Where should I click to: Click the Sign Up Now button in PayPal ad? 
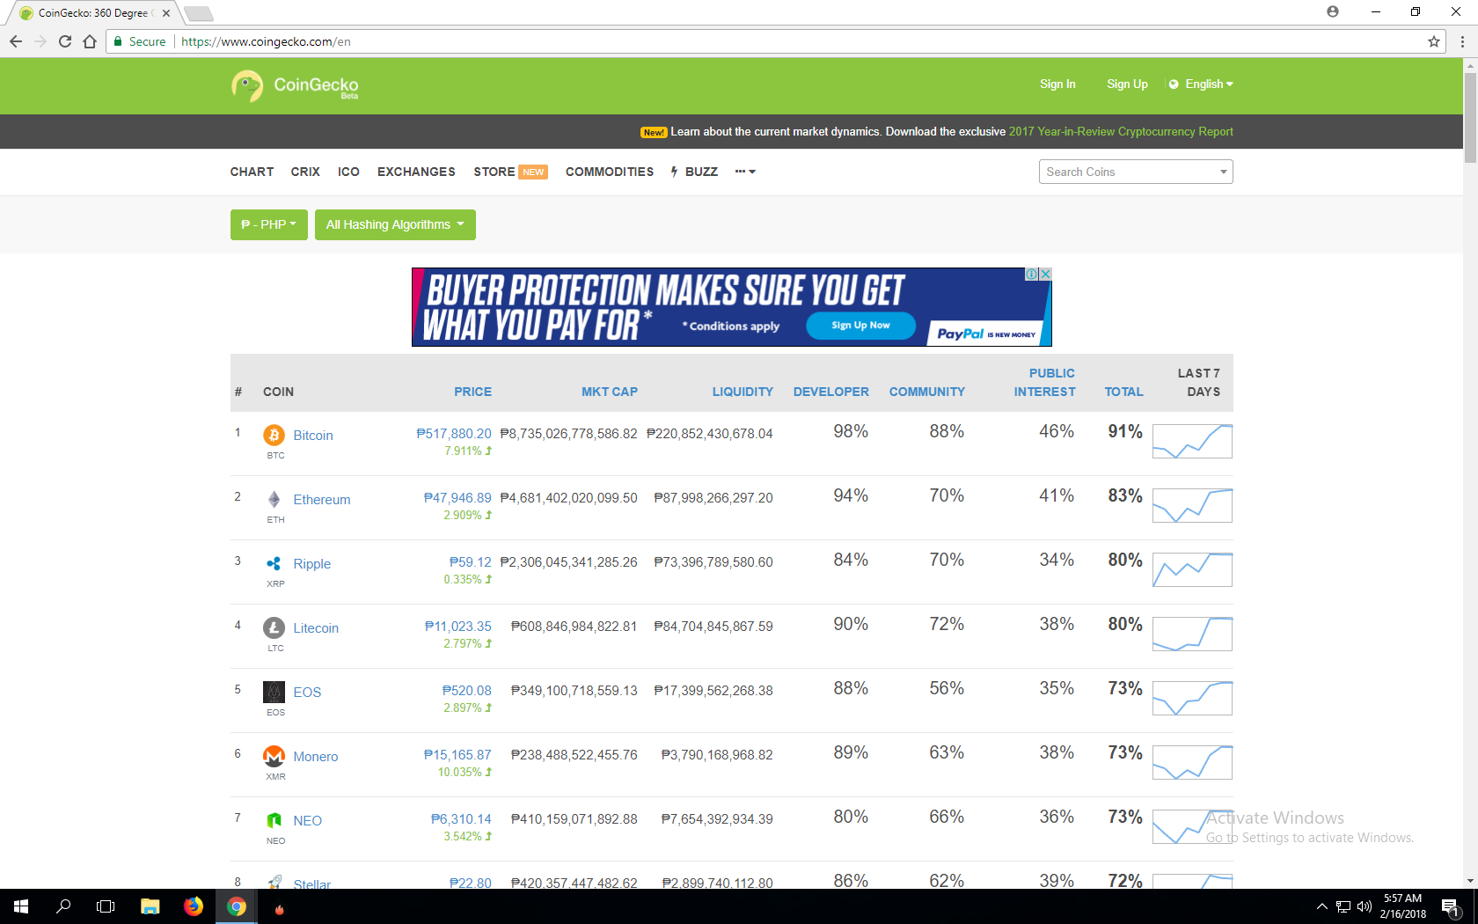click(x=860, y=326)
